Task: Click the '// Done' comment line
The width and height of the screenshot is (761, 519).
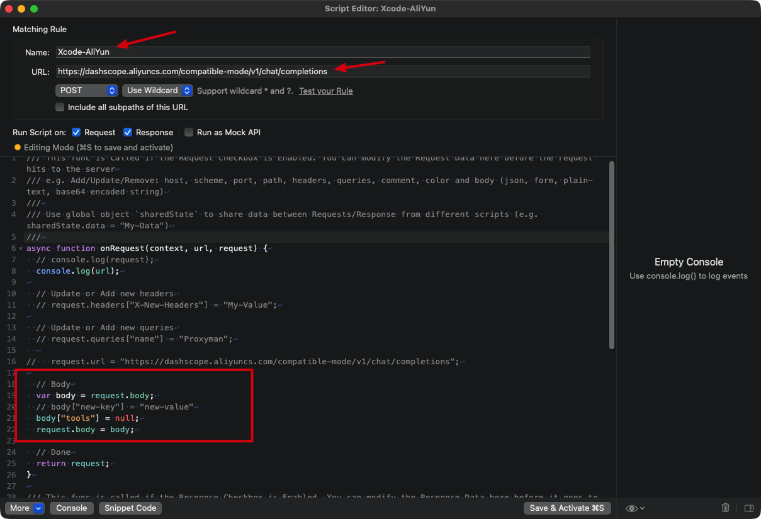Action: [x=54, y=452]
